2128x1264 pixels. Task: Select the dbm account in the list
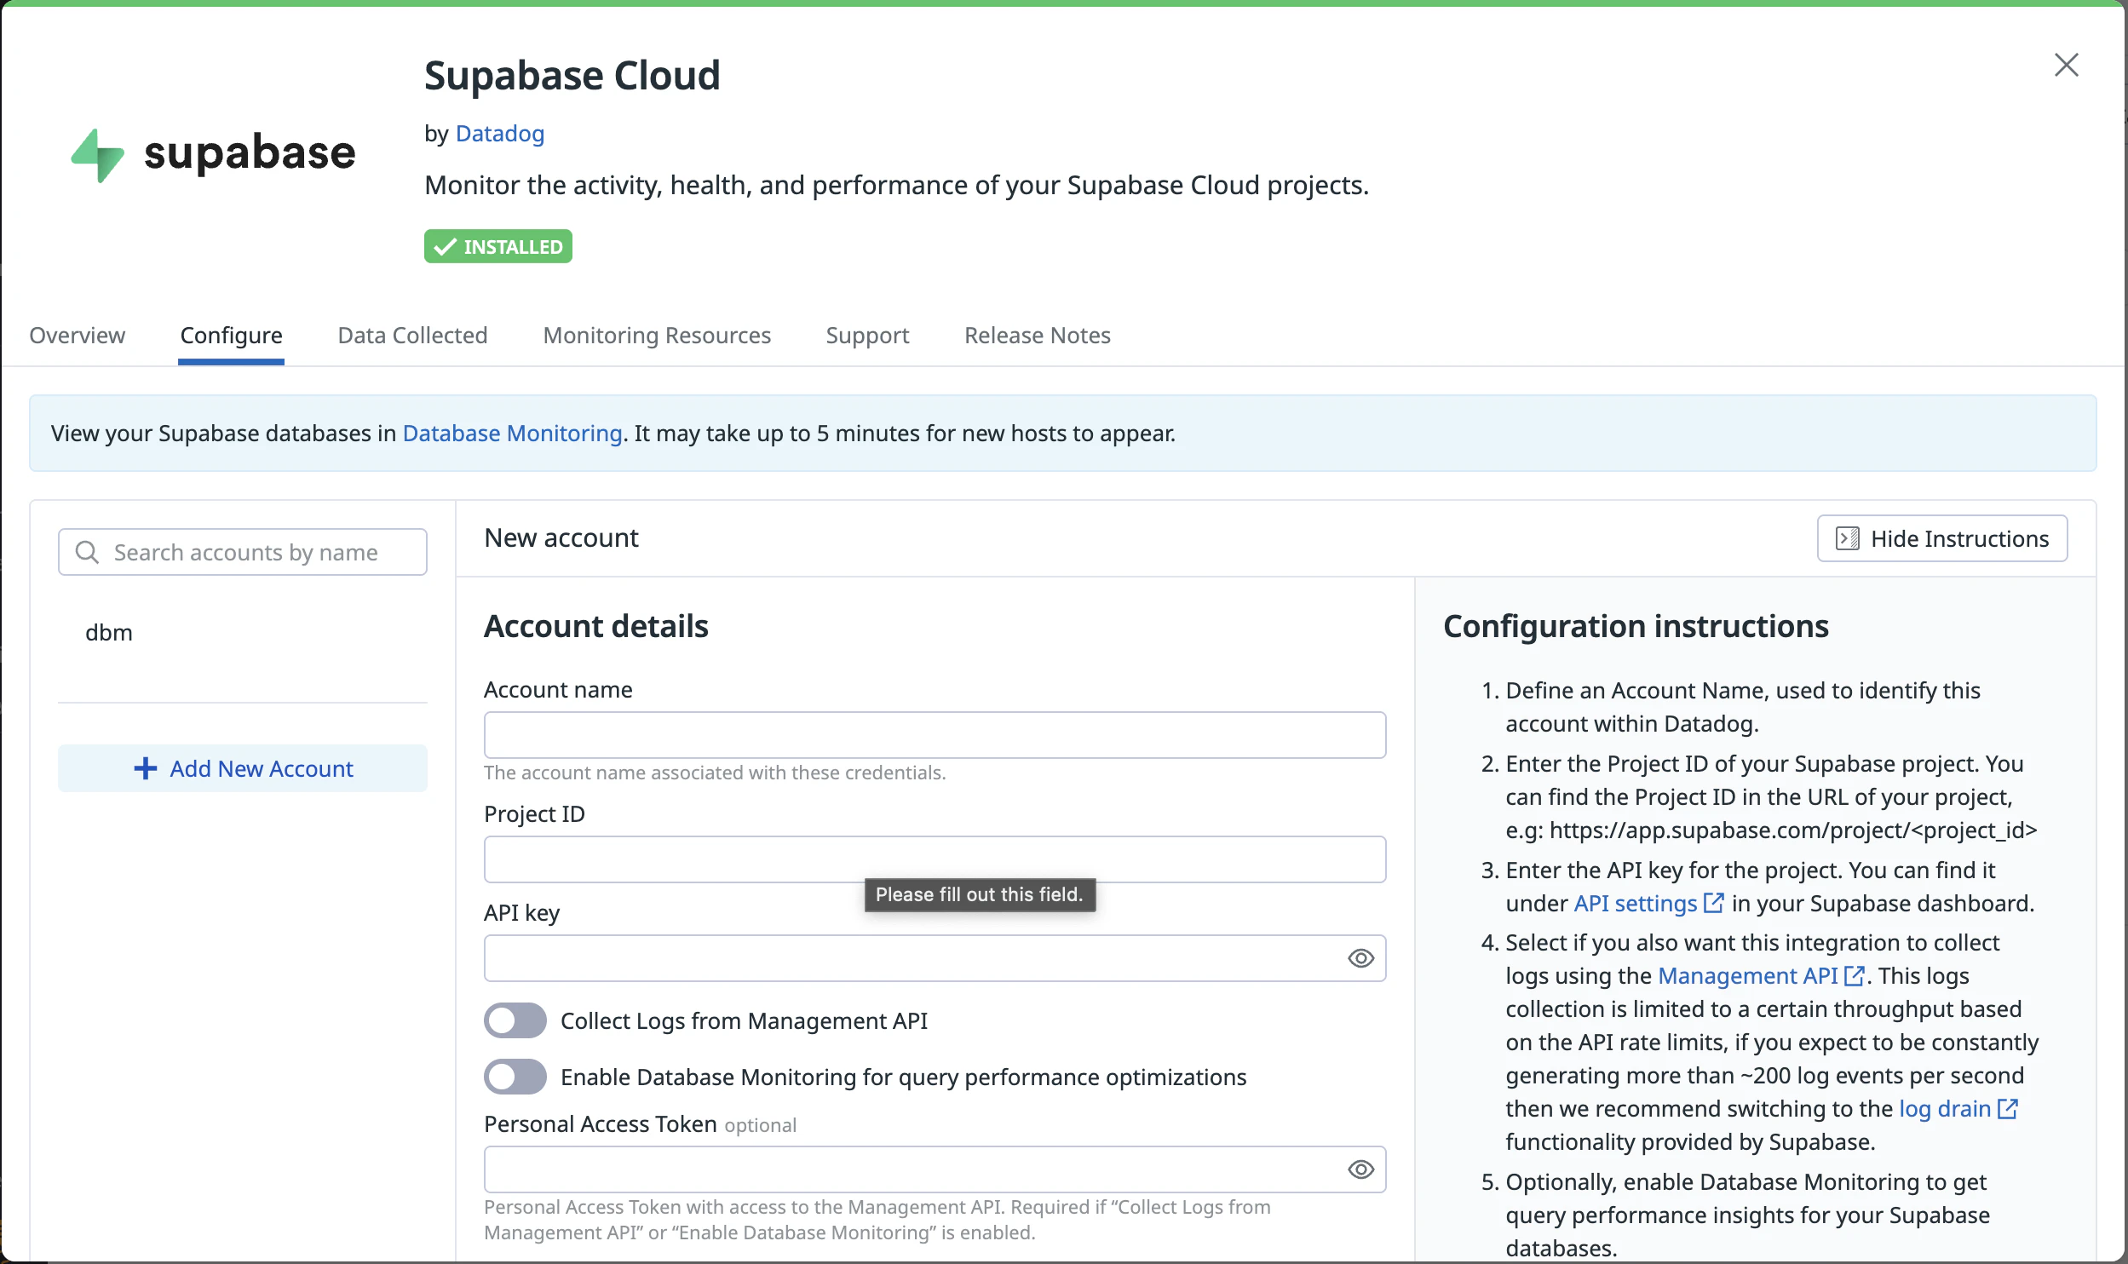tap(109, 633)
